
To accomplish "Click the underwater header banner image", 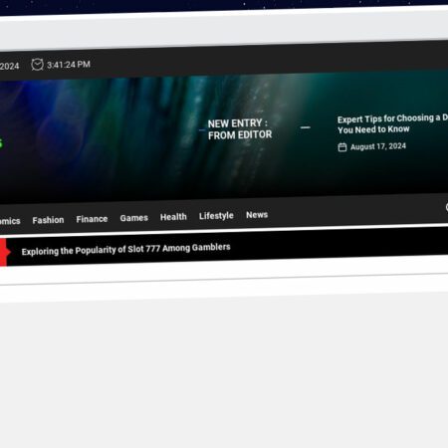I will [x=224, y=136].
